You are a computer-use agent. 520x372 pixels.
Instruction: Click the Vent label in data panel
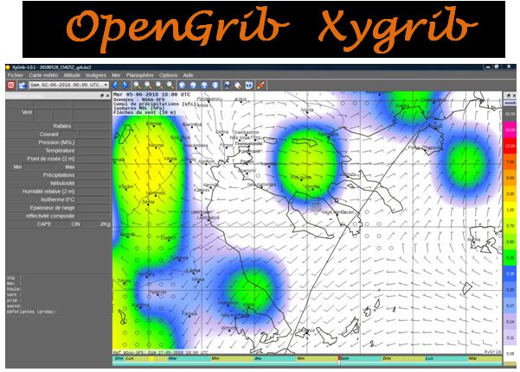[27, 112]
